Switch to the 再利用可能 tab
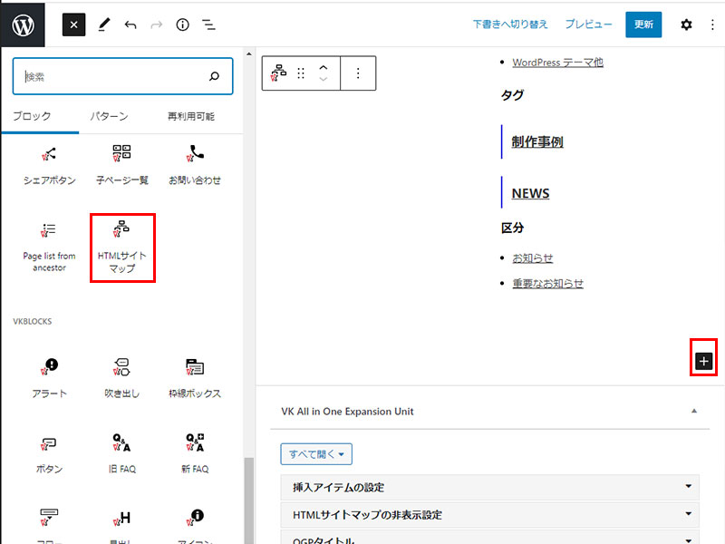This screenshot has width=725, height=544. 190,116
